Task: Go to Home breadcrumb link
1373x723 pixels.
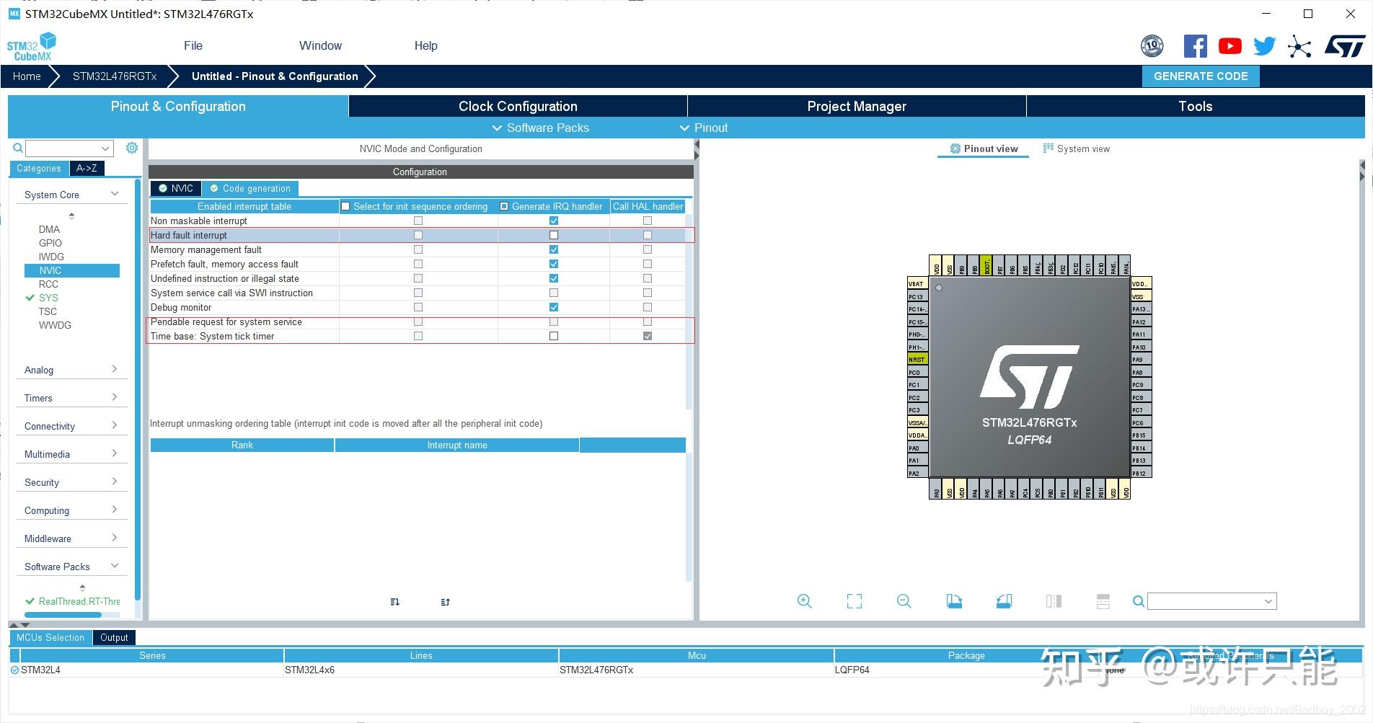Action: tap(26, 76)
